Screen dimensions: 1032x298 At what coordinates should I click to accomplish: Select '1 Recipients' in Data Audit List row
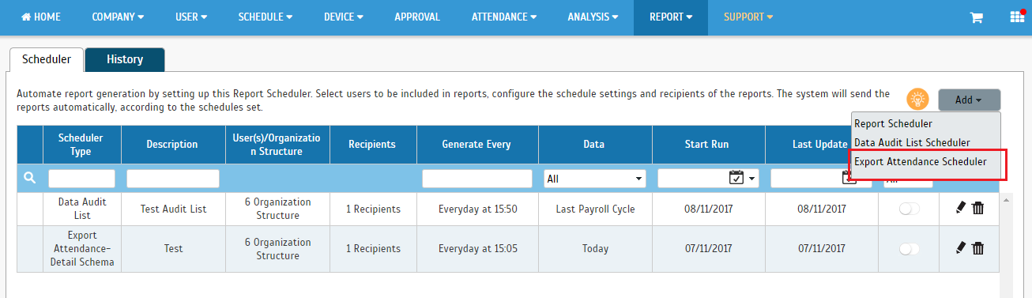pos(373,209)
